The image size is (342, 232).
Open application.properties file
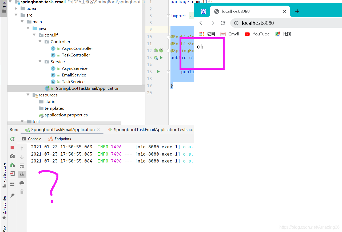pyautogui.click(x=66, y=115)
